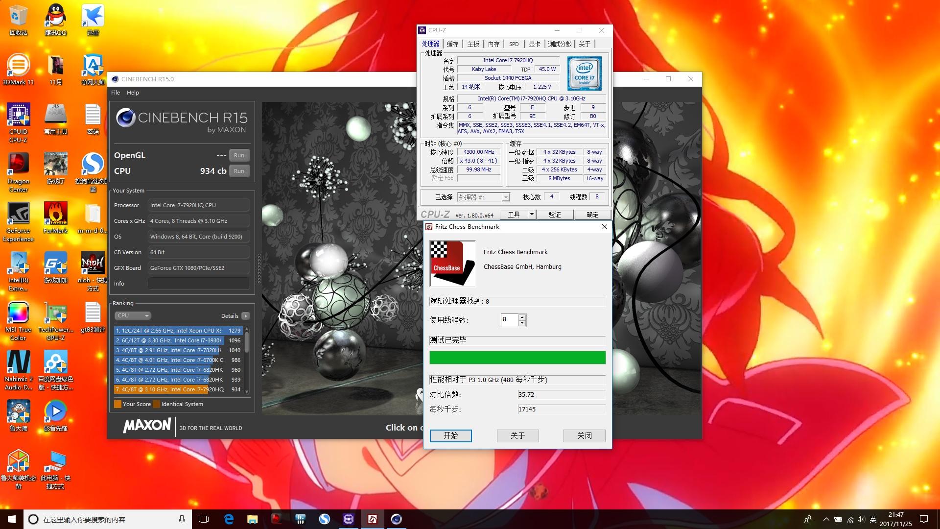This screenshot has height=529, width=940.
Task: Launch FurMark from the desktop
Action: tap(55, 218)
